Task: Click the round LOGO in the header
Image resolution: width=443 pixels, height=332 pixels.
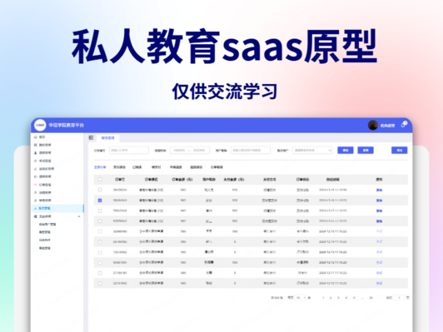Action: [40, 125]
